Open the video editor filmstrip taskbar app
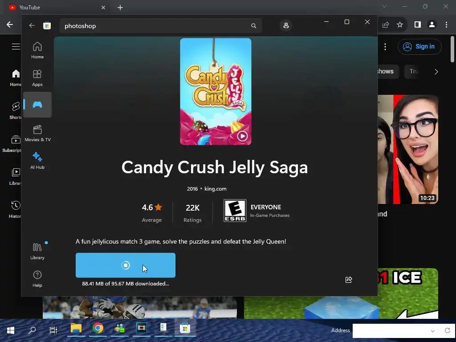456x342 pixels. coord(142,329)
